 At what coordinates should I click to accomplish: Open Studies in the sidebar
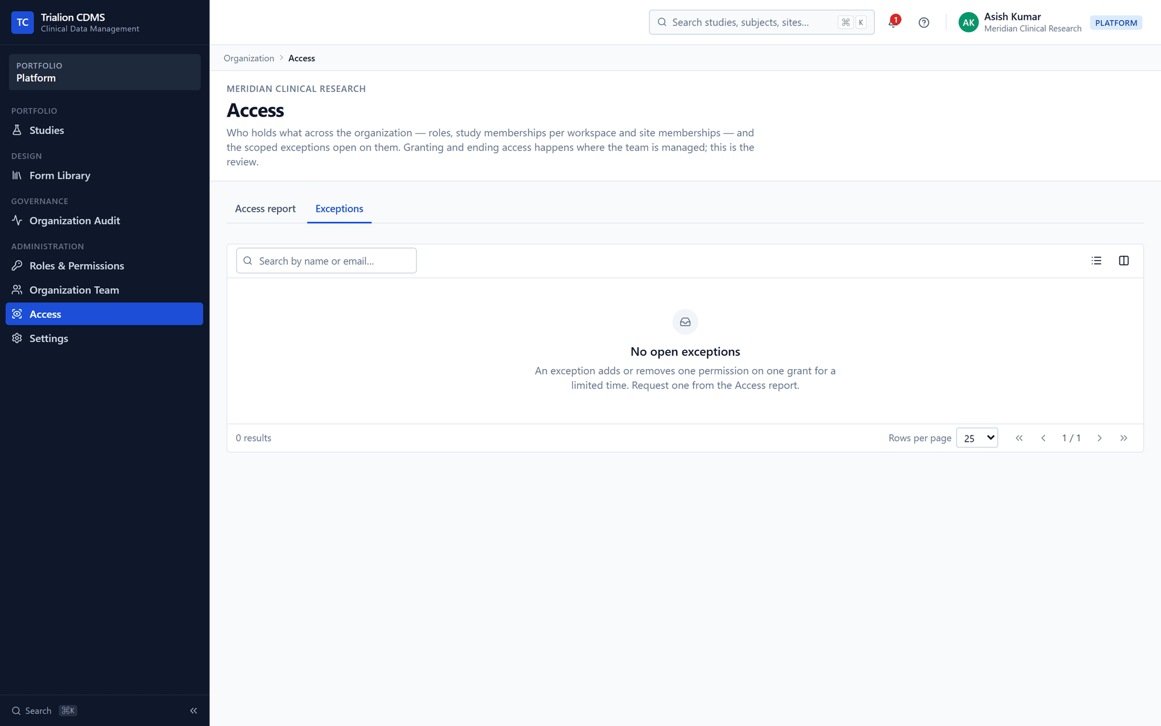click(104, 130)
